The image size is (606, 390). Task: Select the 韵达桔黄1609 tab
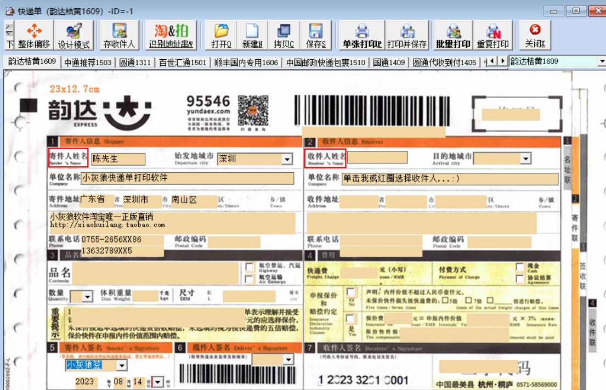click(x=32, y=61)
